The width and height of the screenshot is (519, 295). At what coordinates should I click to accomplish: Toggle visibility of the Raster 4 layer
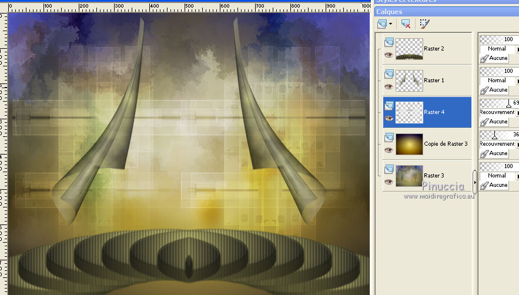pos(389,119)
